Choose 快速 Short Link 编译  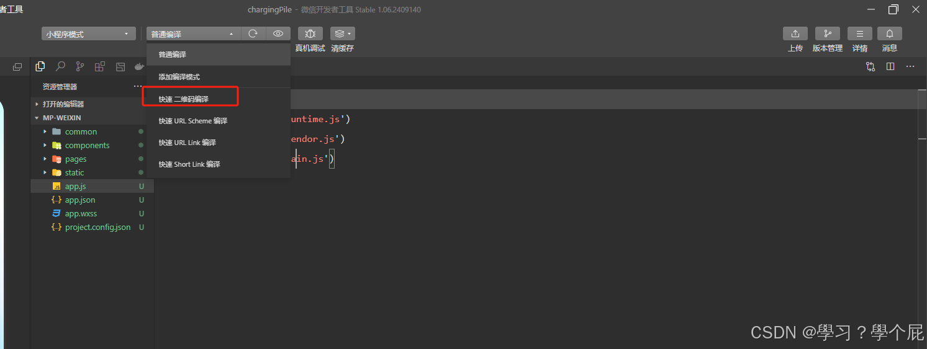click(219, 164)
